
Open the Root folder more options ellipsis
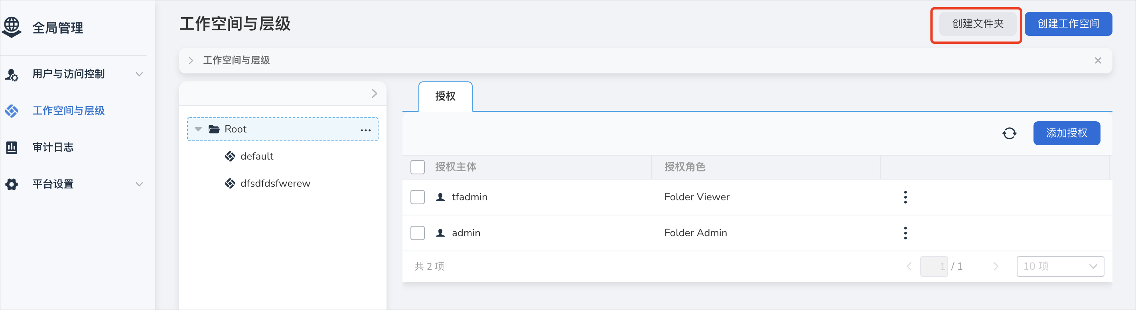tap(366, 130)
